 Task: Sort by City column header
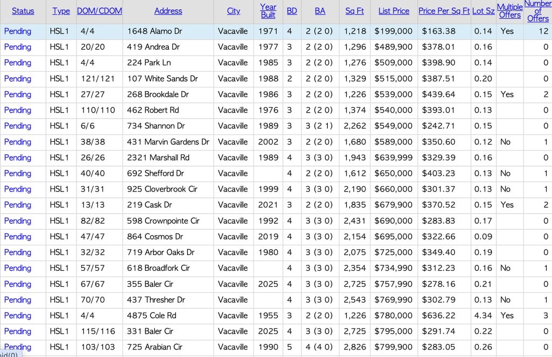pos(233,11)
